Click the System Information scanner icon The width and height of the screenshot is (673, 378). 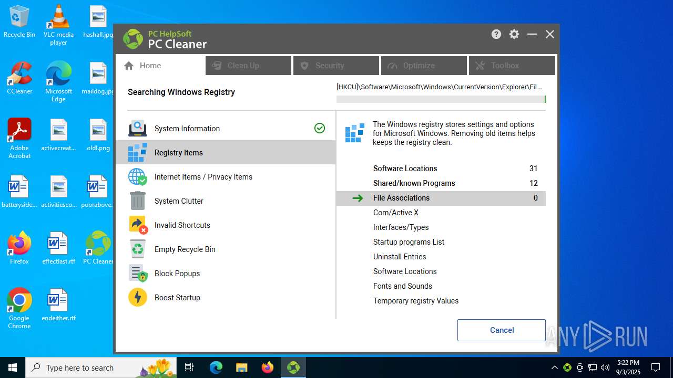point(138,128)
